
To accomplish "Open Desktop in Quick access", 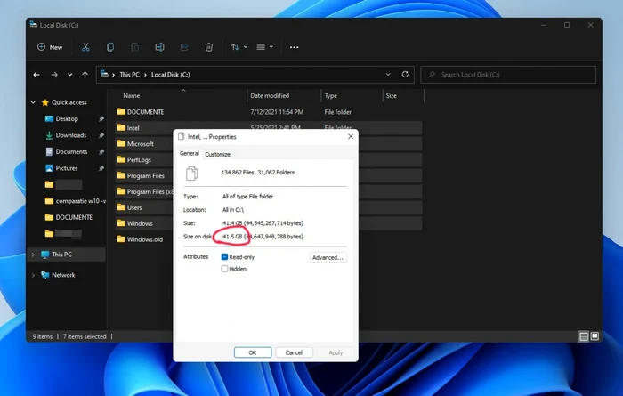I will coord(67,118).
